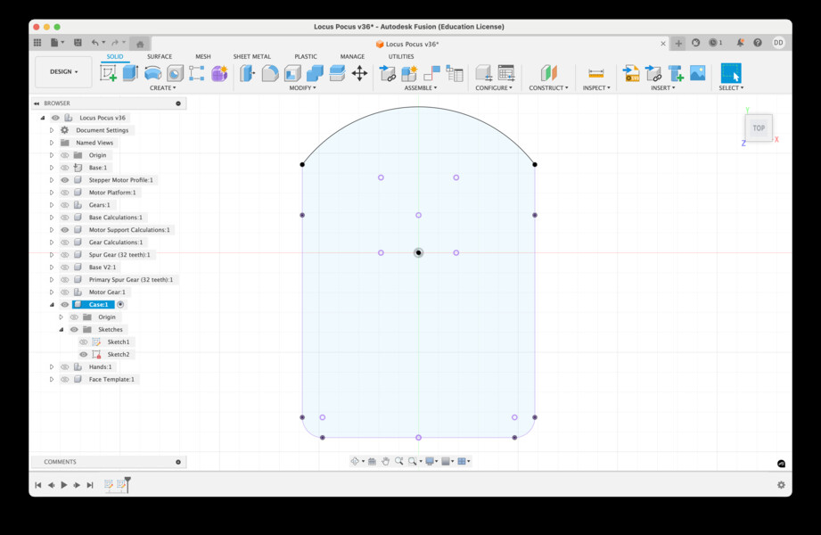821x535 pixels.
Task: Open the ASSEMBLE menu dropdown
Action: (x=421, y=88)
